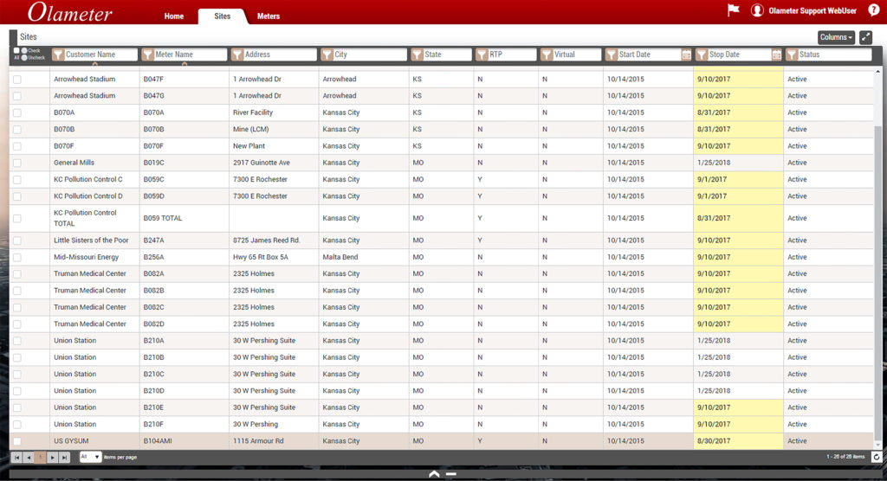Open the Address column filter icon
This screenshot has width=887, height=481.
click(x=237, y=55)
